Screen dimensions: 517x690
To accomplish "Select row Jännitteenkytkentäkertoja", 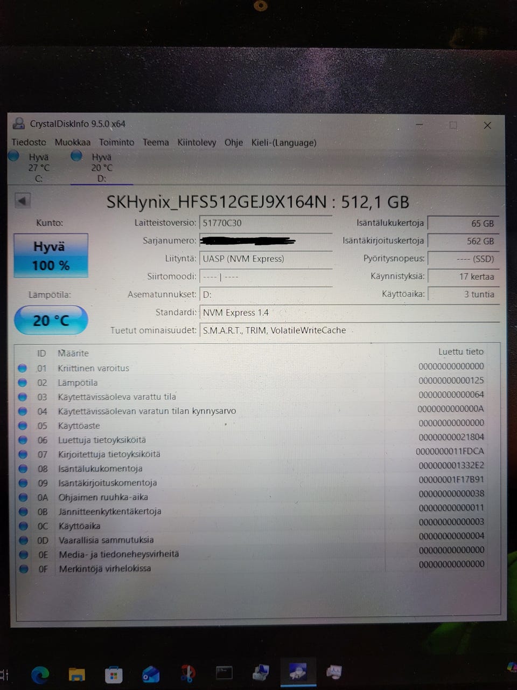I will coord(252,510).
